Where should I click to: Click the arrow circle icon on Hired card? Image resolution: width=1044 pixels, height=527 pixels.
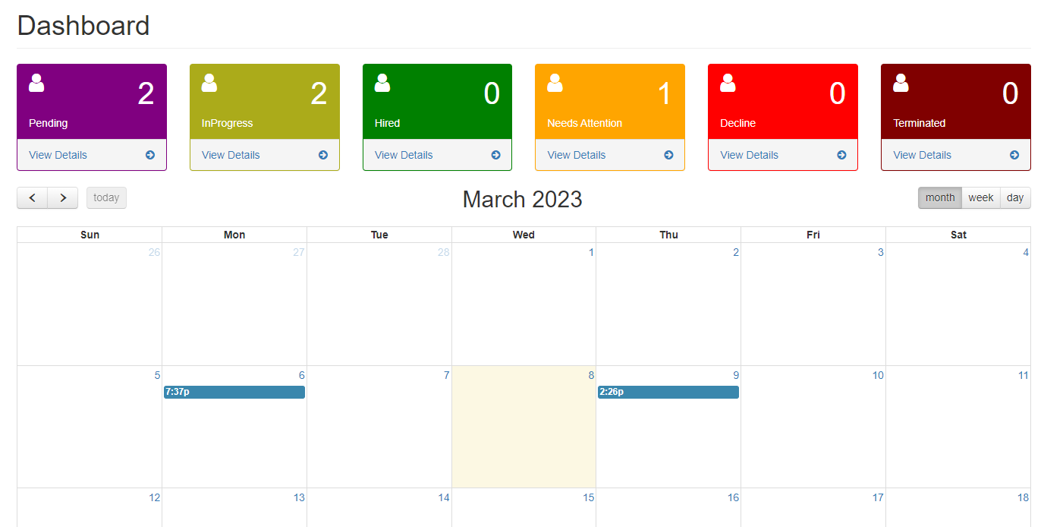click(x=496, y=155)
